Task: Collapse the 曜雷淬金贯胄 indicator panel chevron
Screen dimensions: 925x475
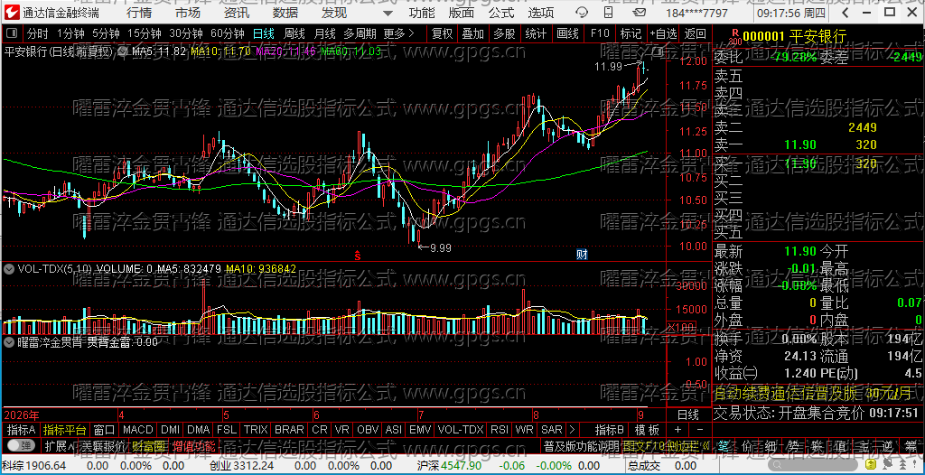Action: (x=9, y=341)
